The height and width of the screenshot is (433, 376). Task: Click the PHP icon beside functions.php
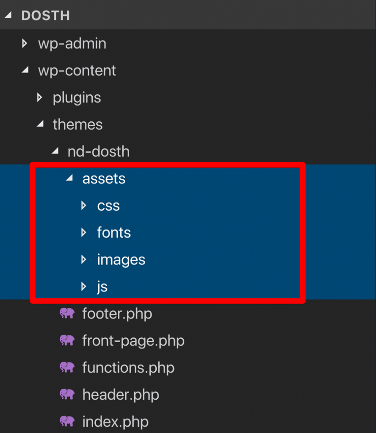(67, 367)
